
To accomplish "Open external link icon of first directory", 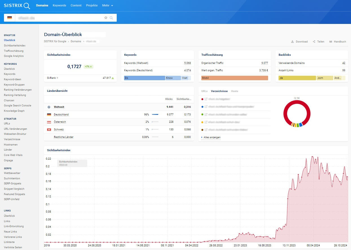I will (x=206, y=99).
